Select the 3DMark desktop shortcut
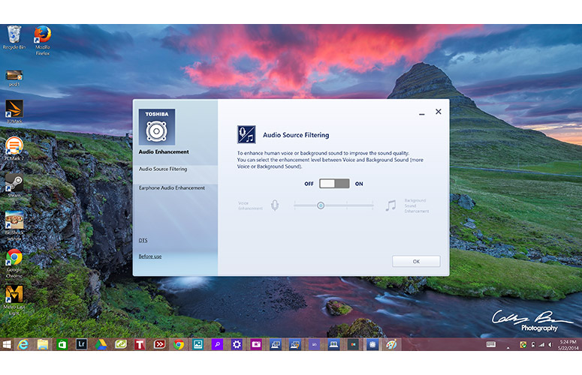Image resolution: width=582 pixels, height=375 pixels. 14,112
